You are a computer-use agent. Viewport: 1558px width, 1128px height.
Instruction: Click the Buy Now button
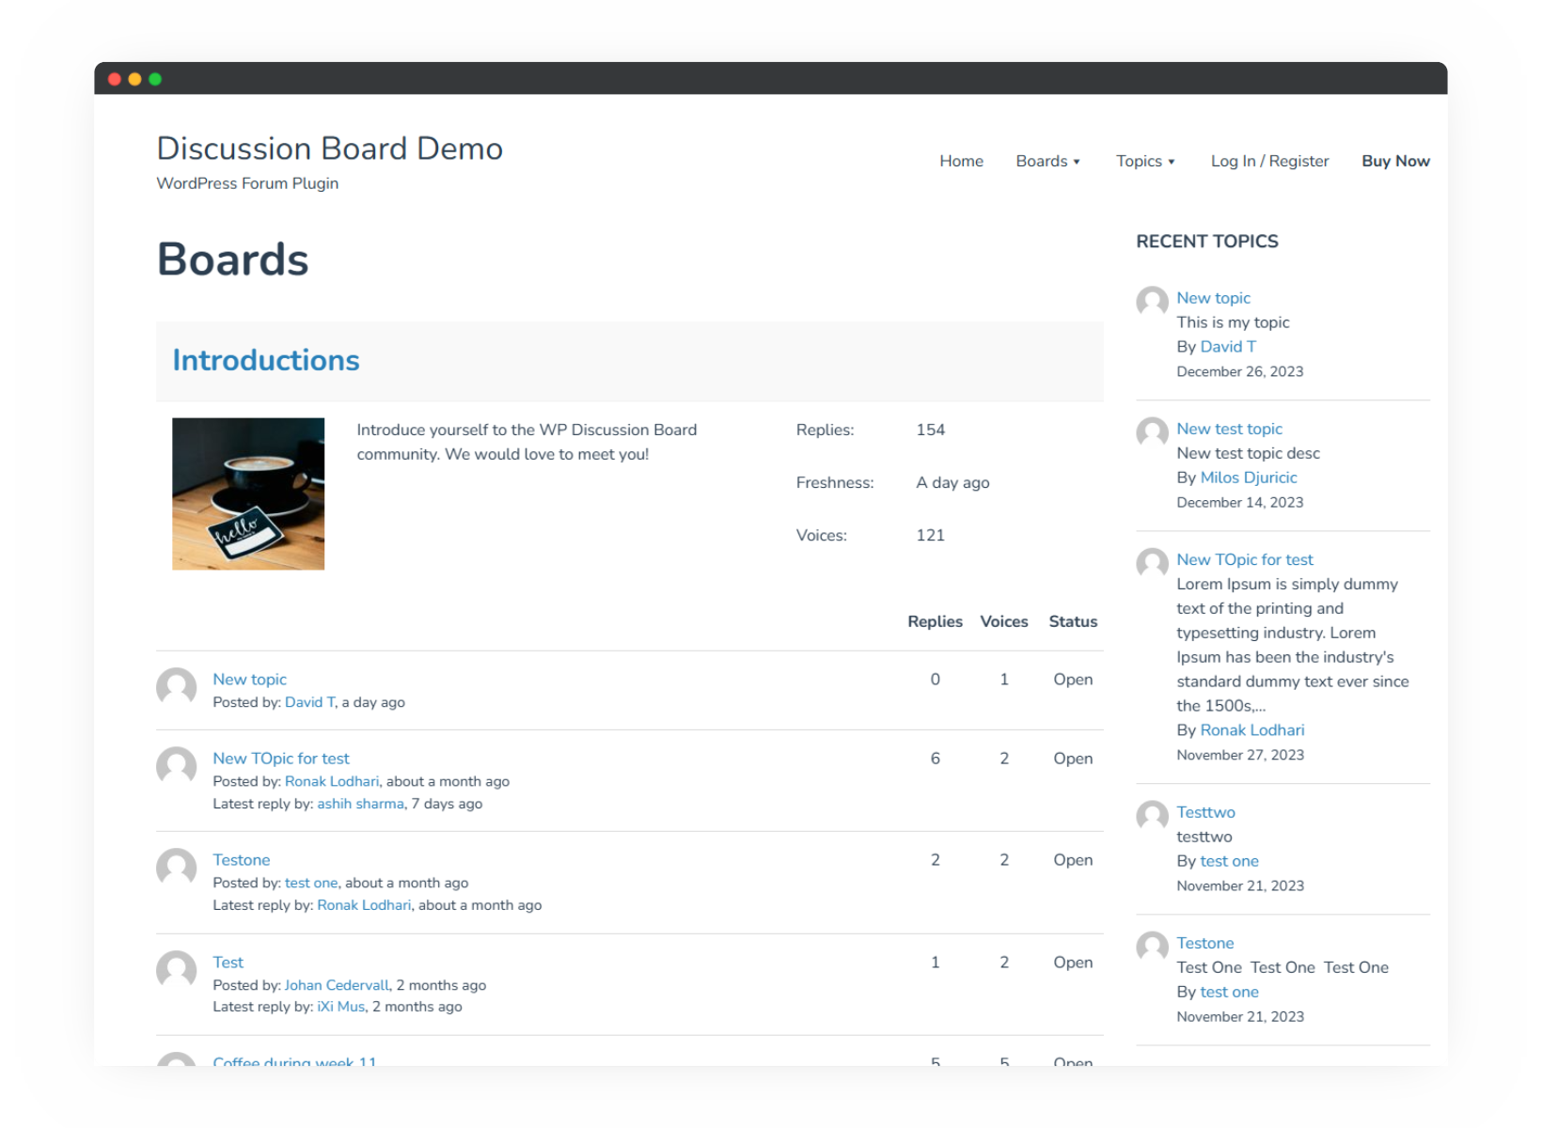(1395, 161)
